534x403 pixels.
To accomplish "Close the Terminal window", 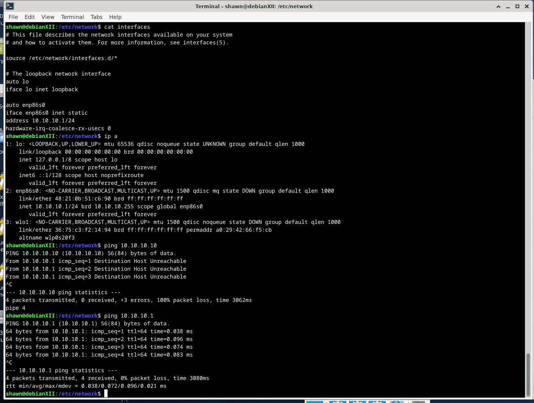I will pos(527,6).
